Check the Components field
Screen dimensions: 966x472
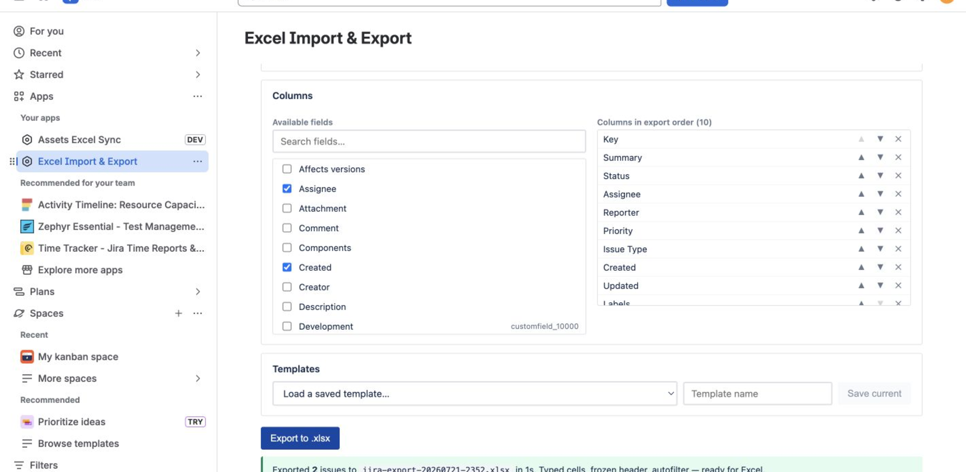click(287, 248)
